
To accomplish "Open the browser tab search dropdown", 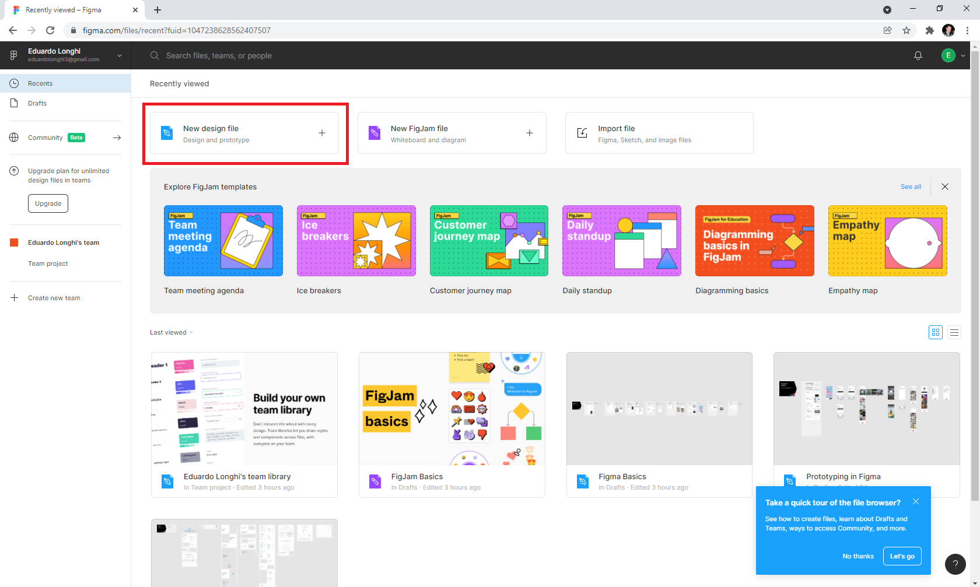I will 887,9.
